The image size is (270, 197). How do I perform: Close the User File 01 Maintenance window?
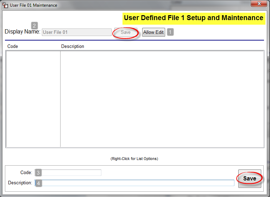pyautogui.click(x=259, y=4)
